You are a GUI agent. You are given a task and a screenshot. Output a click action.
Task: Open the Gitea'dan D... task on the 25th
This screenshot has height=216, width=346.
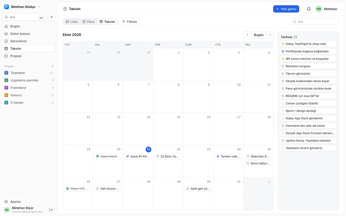click(x=258, y=156)
